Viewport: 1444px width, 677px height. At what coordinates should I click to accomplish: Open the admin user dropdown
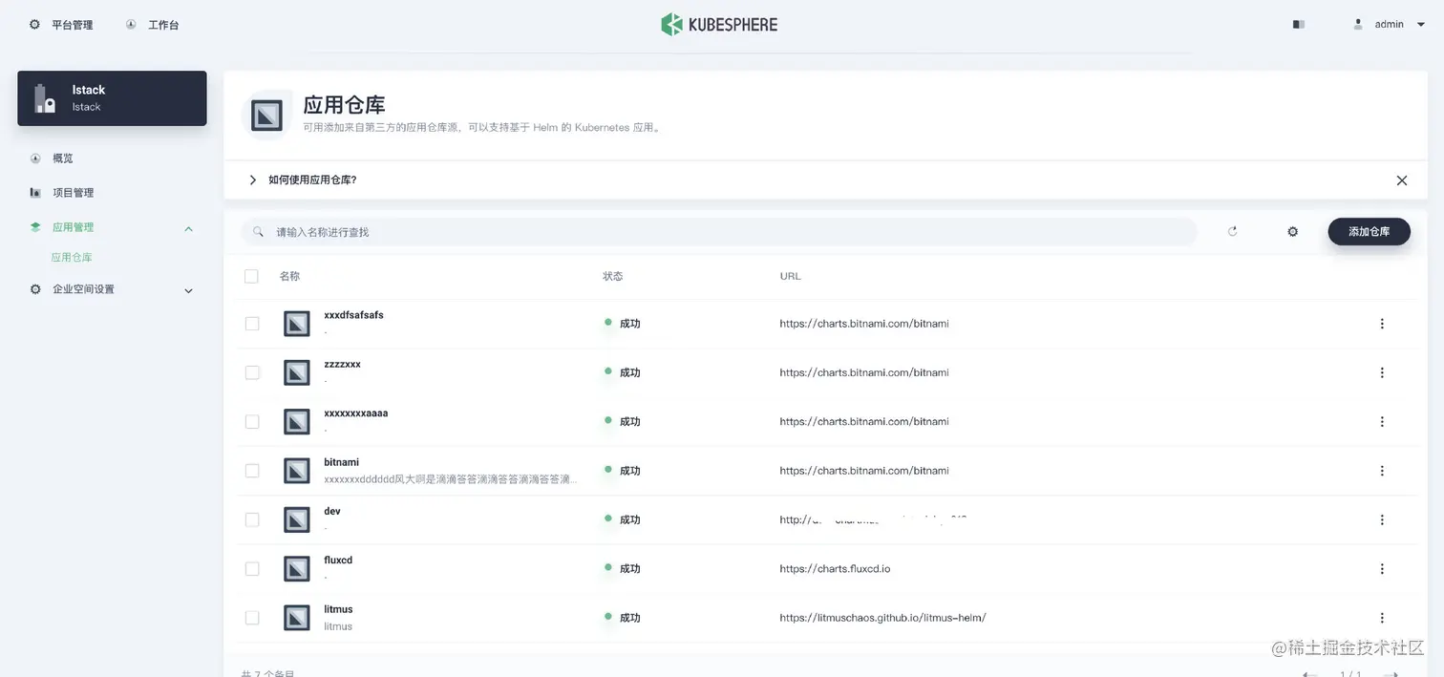(x=1390, y=25)
